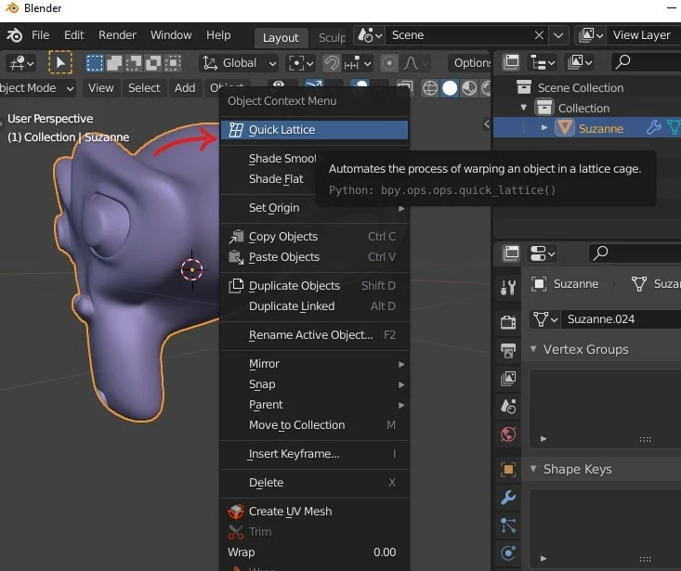Open the Particles properties tab icon
The image size is (681, 571).
pos(508,526)
